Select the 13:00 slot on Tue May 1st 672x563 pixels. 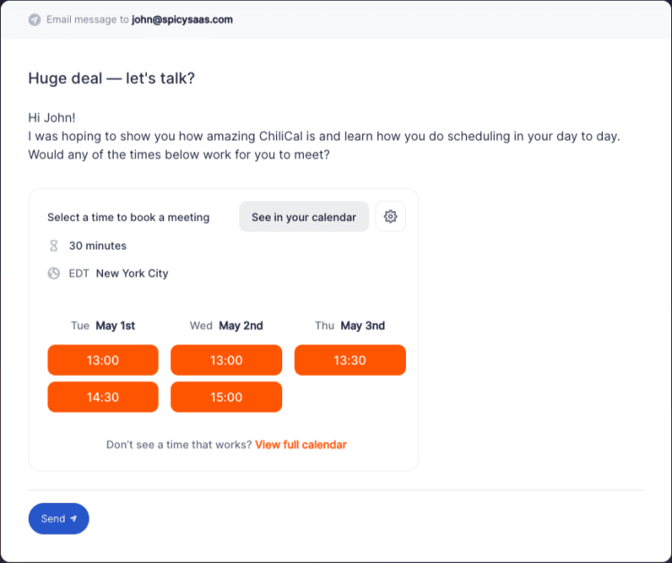tap(103, 360)
